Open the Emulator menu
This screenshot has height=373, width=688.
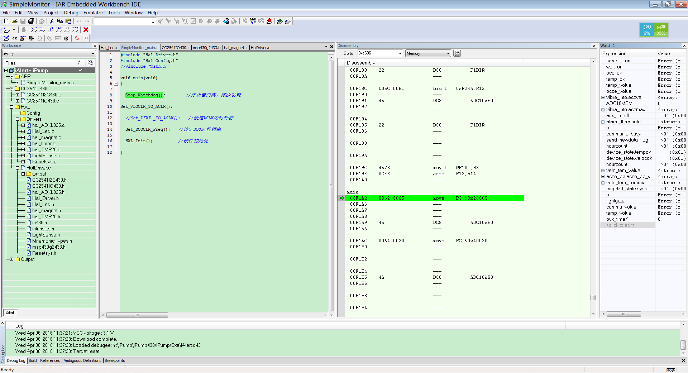pyautogui.click(x=93, y=13)
